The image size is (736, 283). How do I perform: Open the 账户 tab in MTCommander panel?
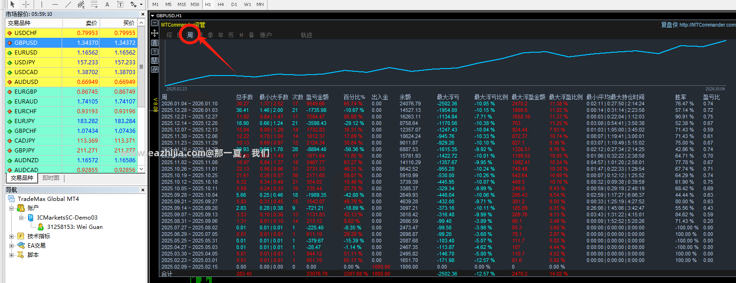coord(266,35)
